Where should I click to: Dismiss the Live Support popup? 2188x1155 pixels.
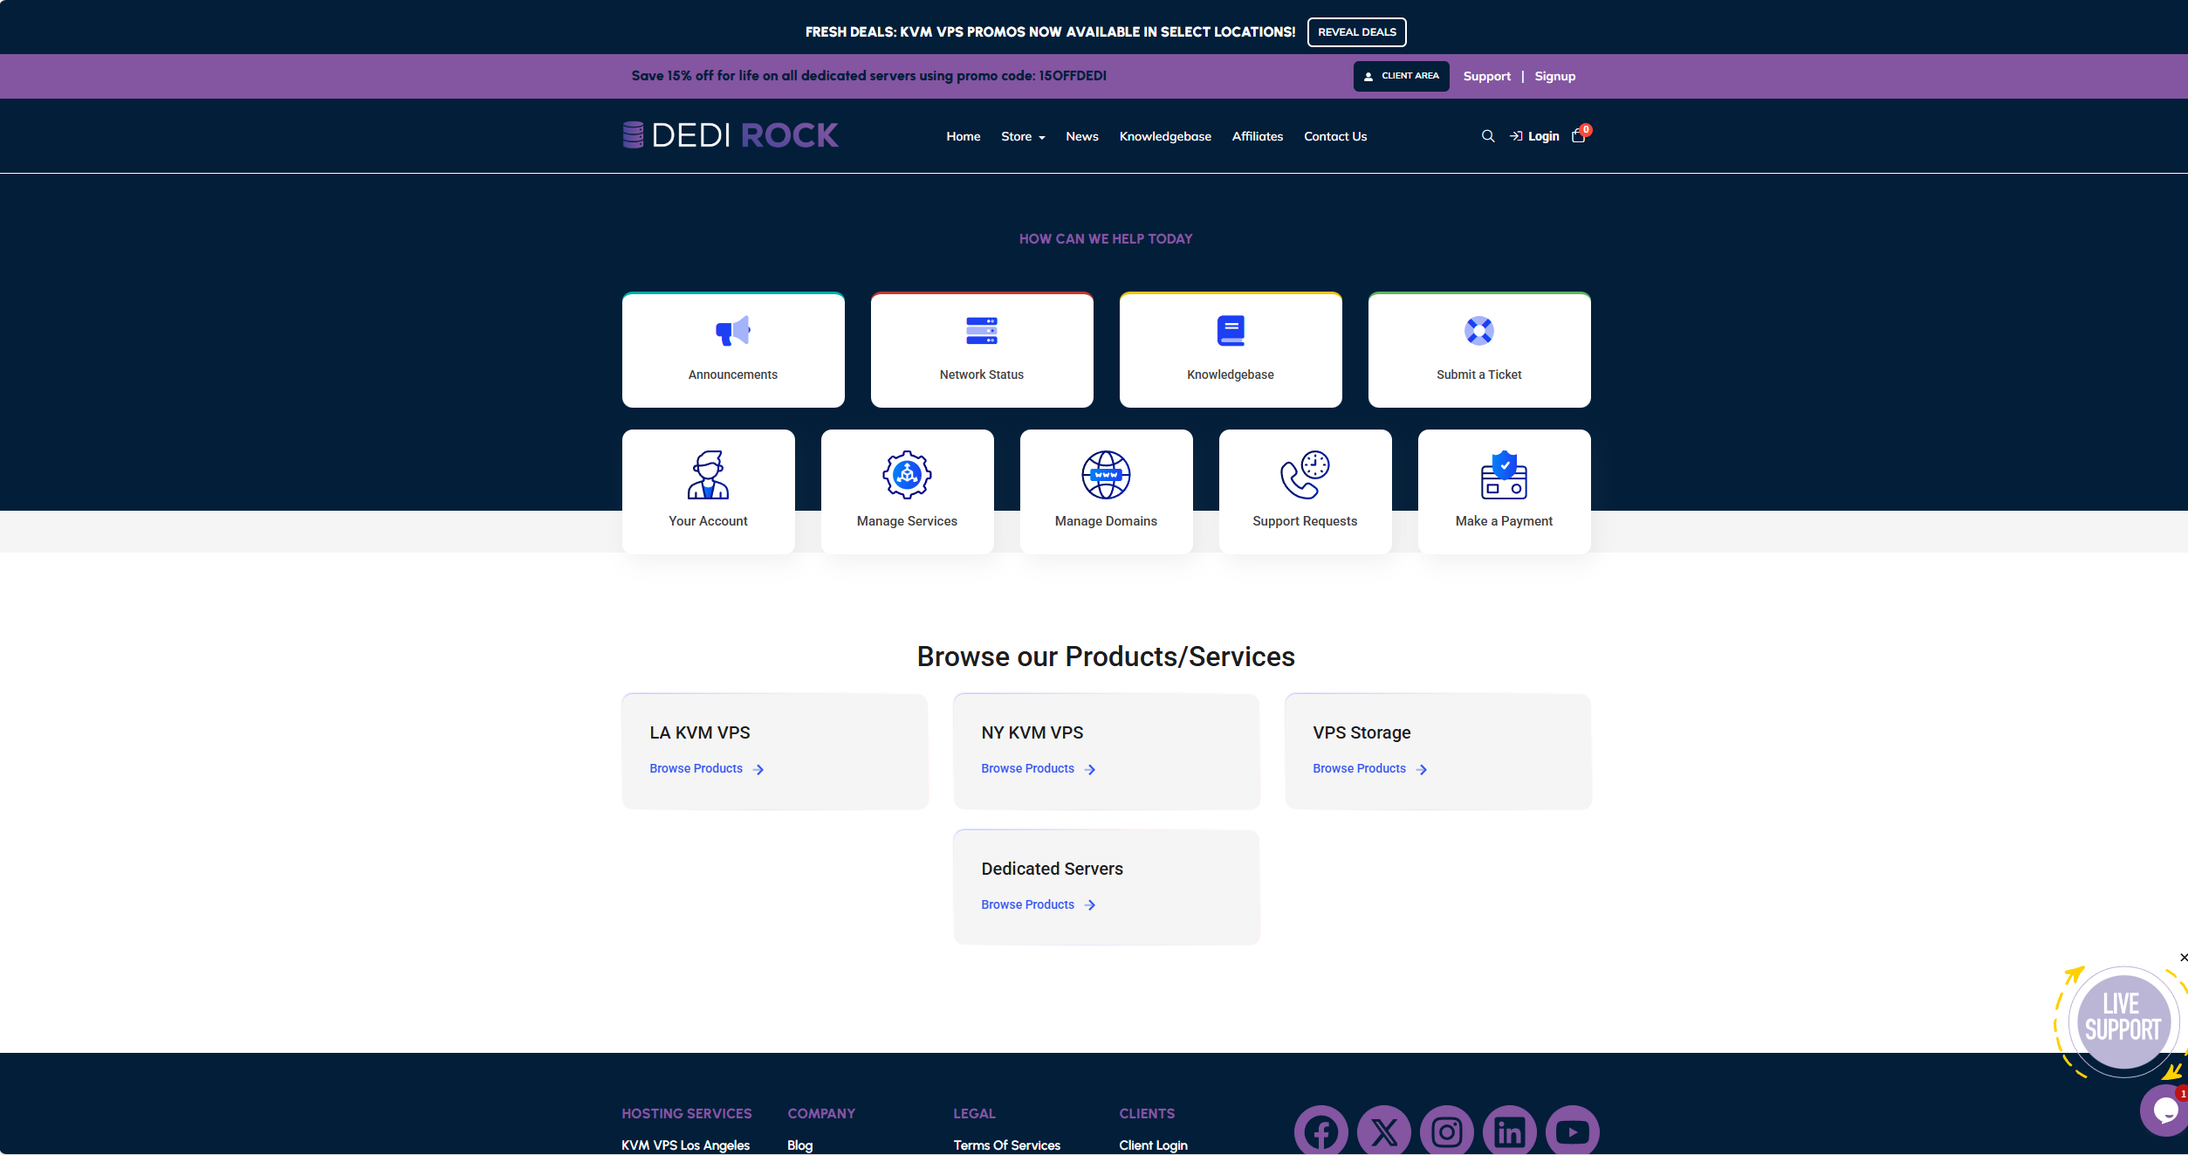[2183, 958]
